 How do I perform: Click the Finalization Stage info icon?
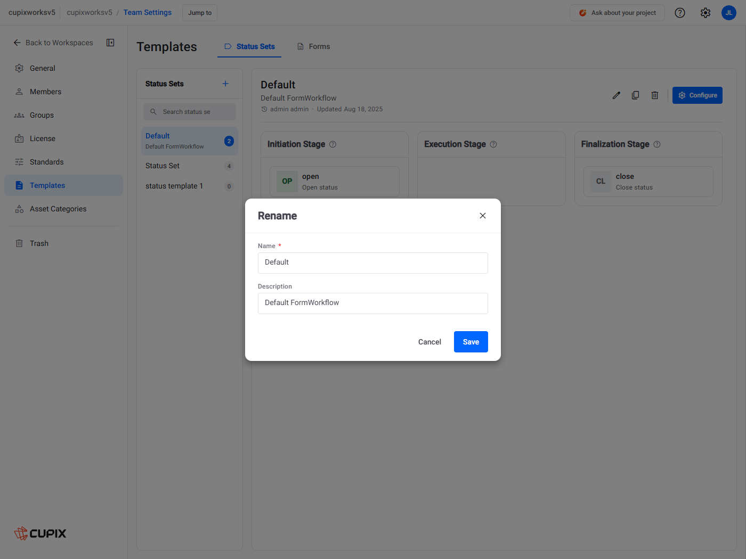click(657, 144)
